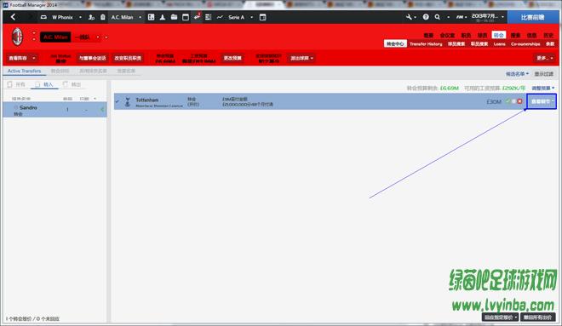
Task: Open the More dropdown at right
Action: click(545, 58)
